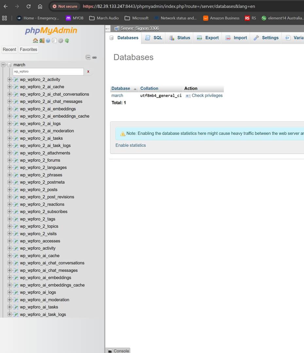304x353 pixels.
Task: Open the March Audio bookmark folder
Action: [x=104, y=18]
